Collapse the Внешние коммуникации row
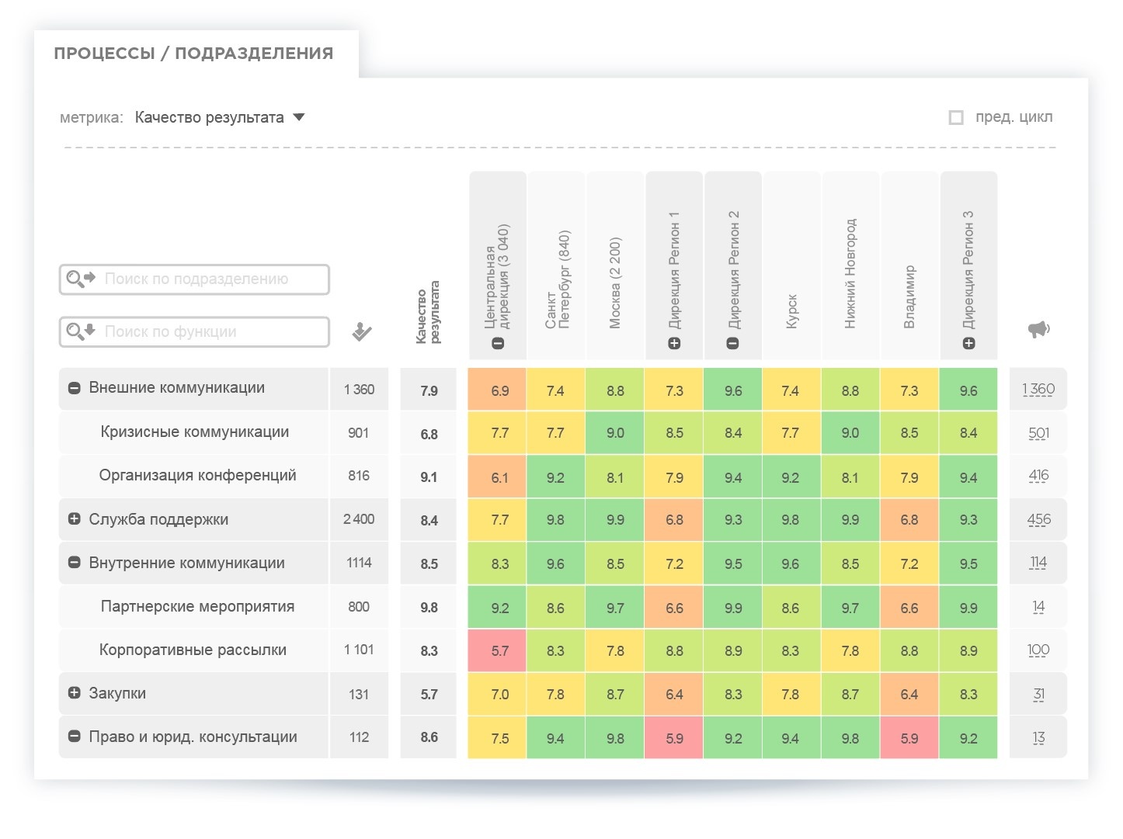Viewport: 1123px width, 839px height. click(x=75, y=388)
